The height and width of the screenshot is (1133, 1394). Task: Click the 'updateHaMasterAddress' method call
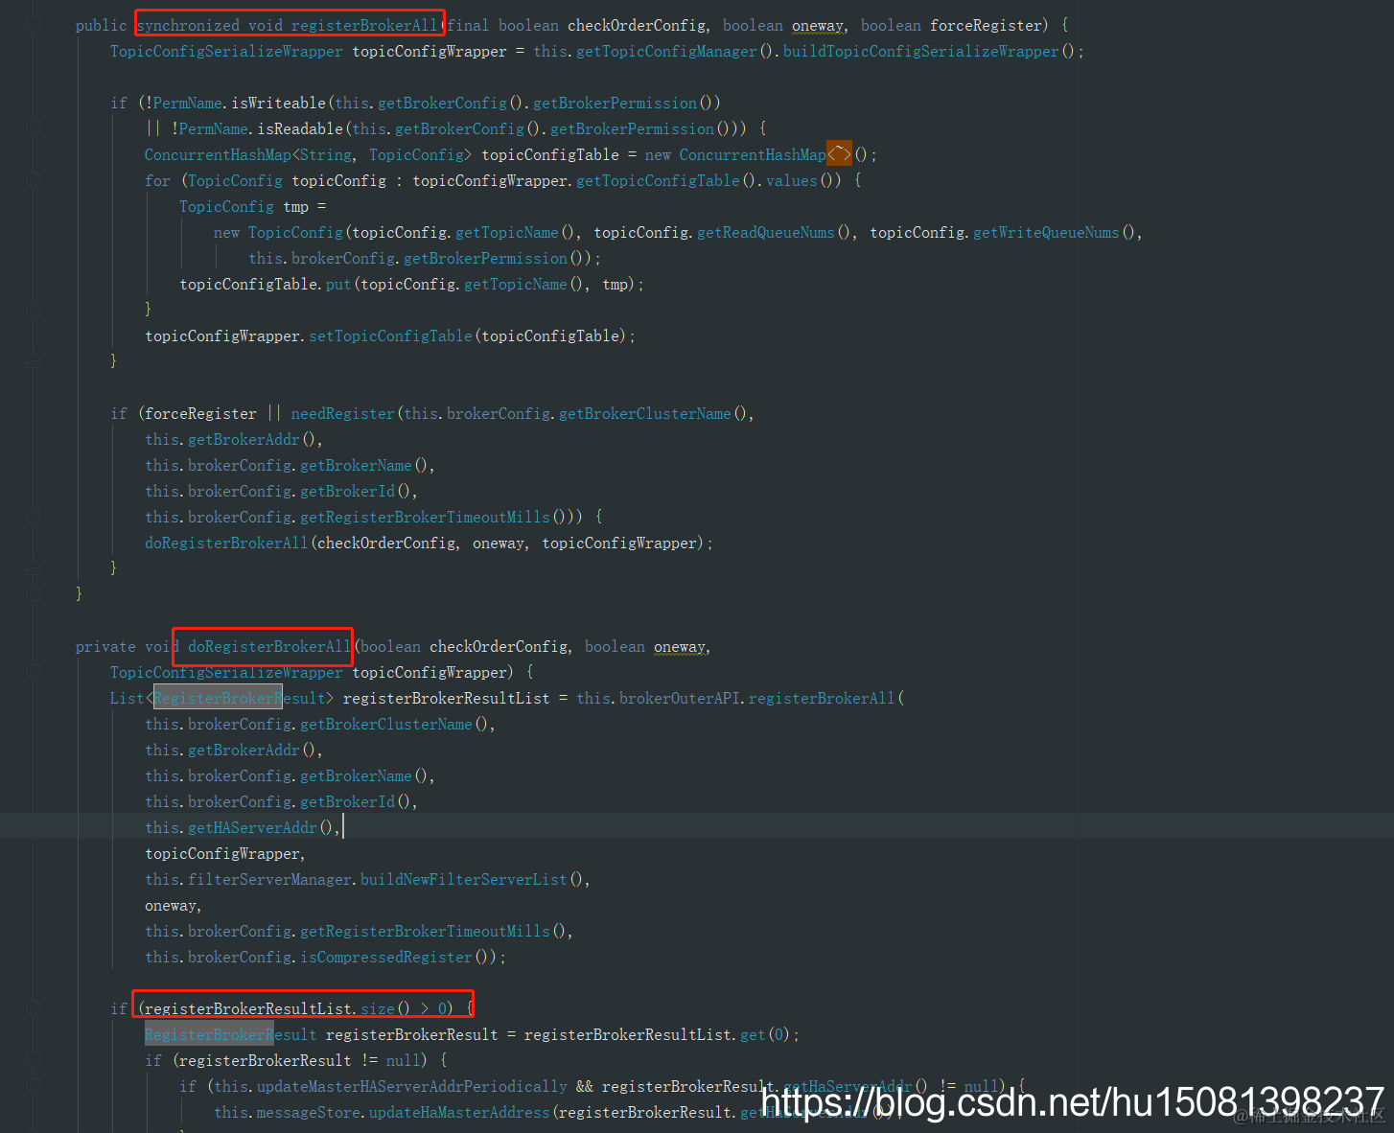[x=459, y=1113]
